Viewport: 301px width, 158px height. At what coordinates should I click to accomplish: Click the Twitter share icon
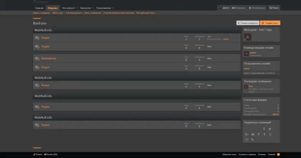[x=270, y=129]
